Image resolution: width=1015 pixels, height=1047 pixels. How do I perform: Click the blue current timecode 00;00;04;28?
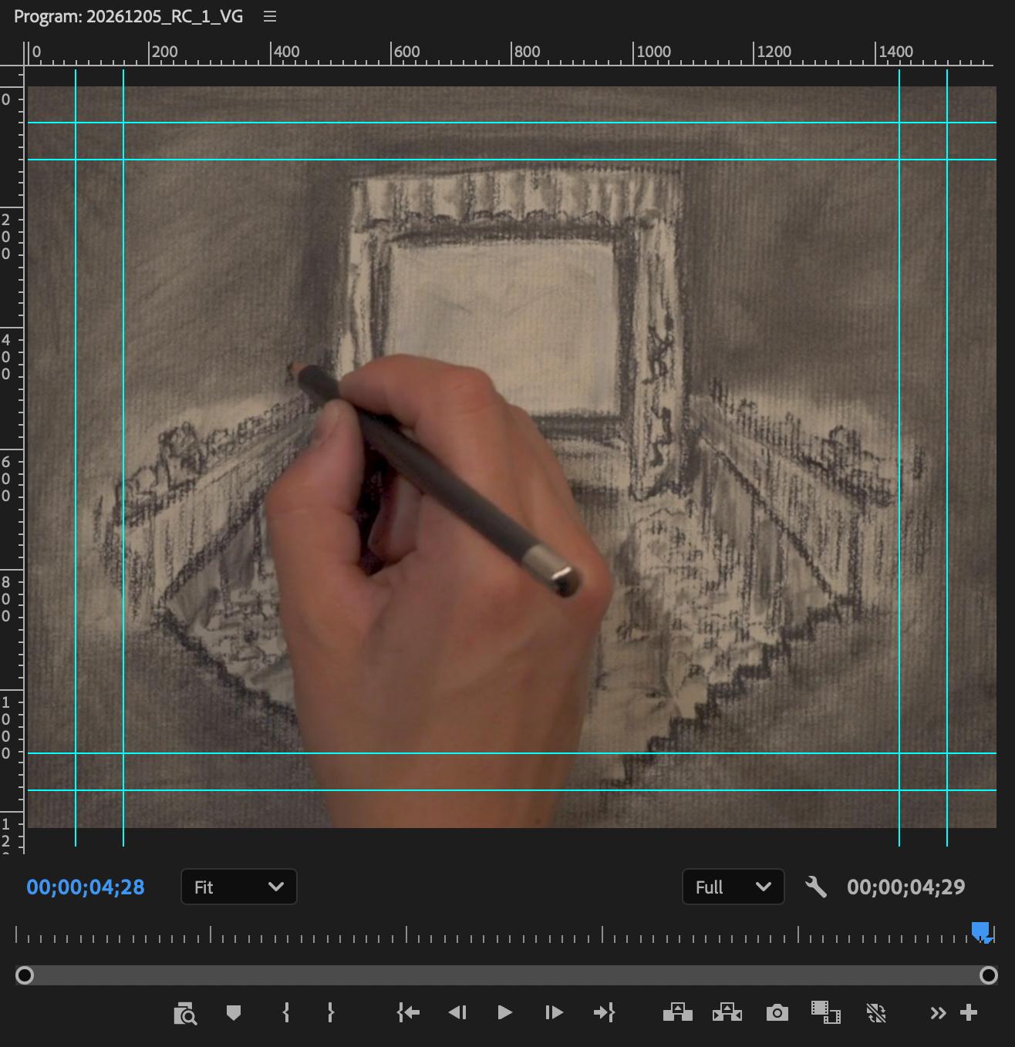(x=86, y=887)
